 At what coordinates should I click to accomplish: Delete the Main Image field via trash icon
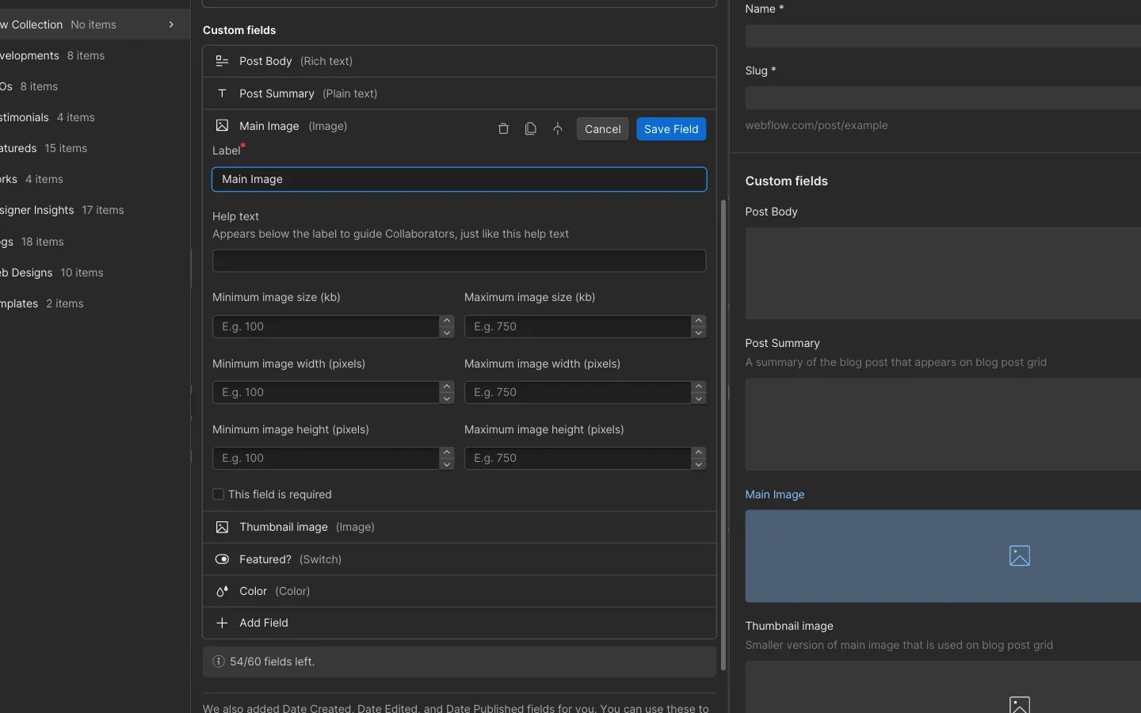(x=503, y=129)
